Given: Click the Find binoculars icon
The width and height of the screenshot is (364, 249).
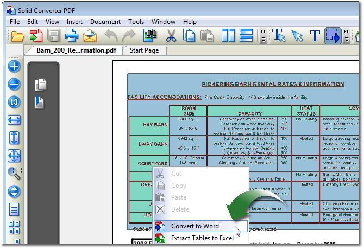Looking at the screenshot, I should click(148, 36).
